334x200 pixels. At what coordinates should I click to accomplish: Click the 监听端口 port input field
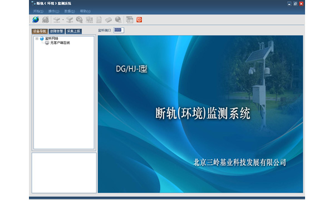[x=119, y=30]
